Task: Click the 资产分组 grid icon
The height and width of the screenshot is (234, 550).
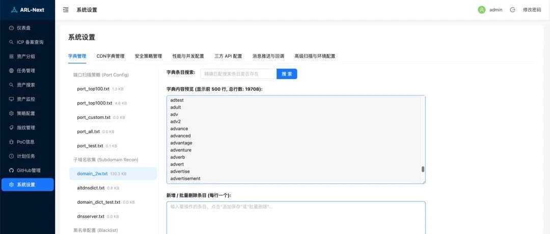Action: (x=11, y=56)
